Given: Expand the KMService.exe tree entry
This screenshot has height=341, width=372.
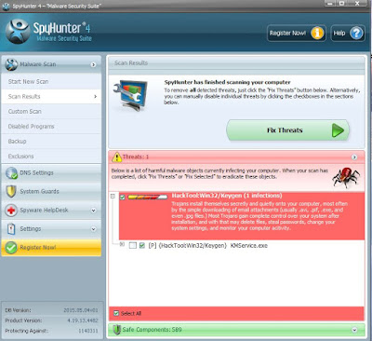Looking at the screenshot, I should (122, 244).
